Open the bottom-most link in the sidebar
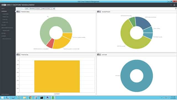Screen dimensions: 177x100 [x=5, y=94]
